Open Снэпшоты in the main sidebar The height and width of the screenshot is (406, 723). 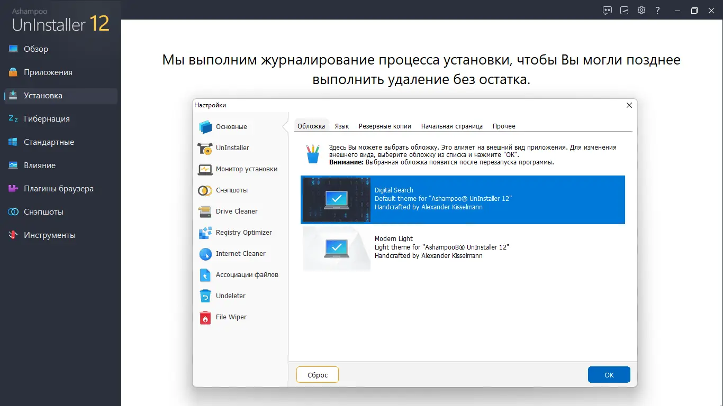pos(60,212)
